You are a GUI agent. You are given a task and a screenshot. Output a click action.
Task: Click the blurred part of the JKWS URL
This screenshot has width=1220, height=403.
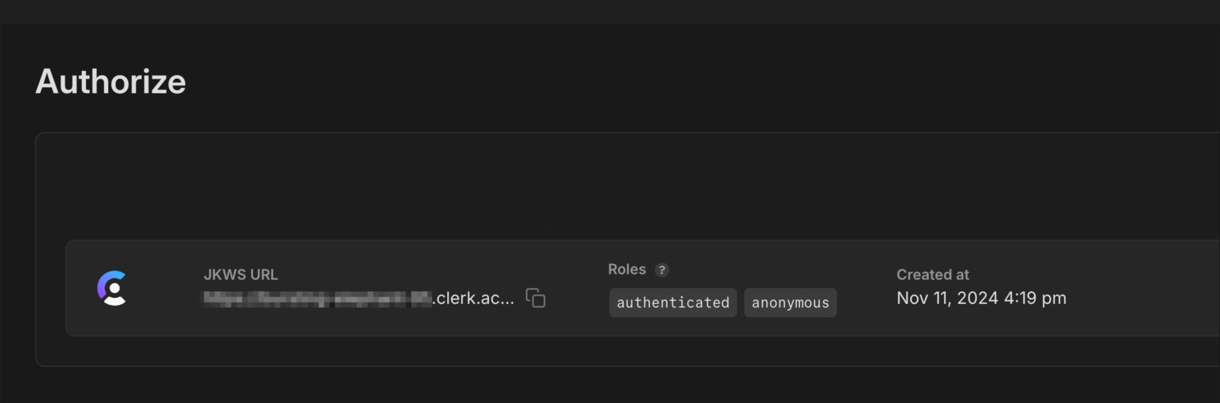click(x=317, y=299)
